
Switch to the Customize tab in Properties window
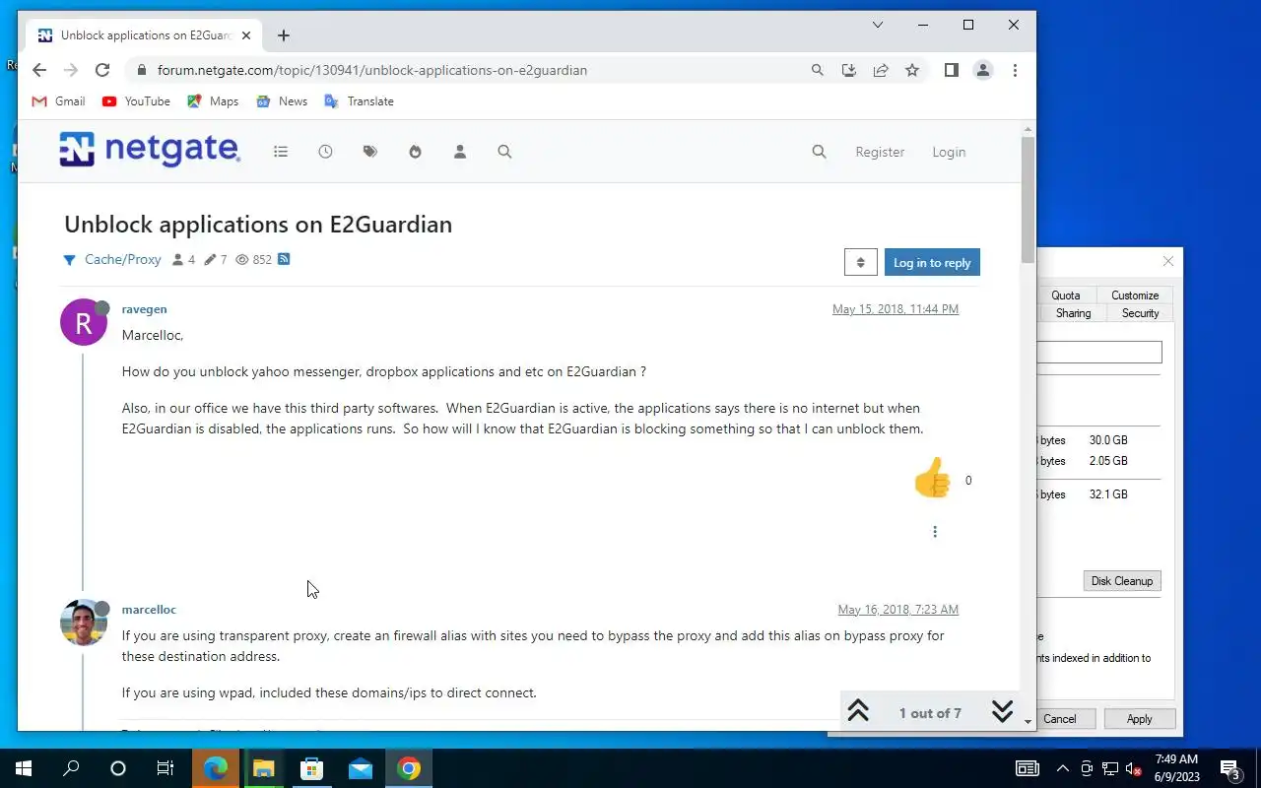pyautogui.click(x=1135, y=295)
